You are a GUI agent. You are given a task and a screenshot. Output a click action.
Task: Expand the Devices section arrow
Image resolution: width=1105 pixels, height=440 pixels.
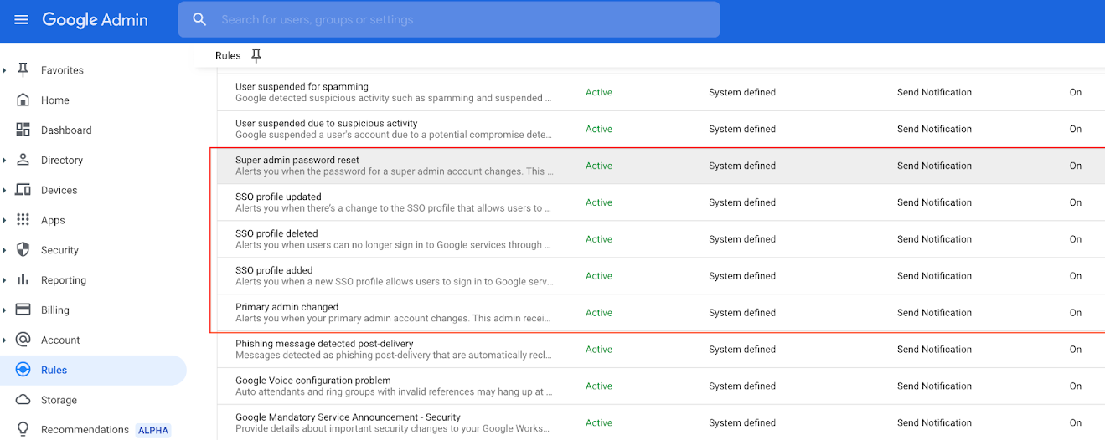pos(5,190)
